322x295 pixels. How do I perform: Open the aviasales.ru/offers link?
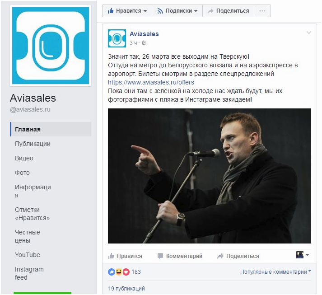[151, 82]
